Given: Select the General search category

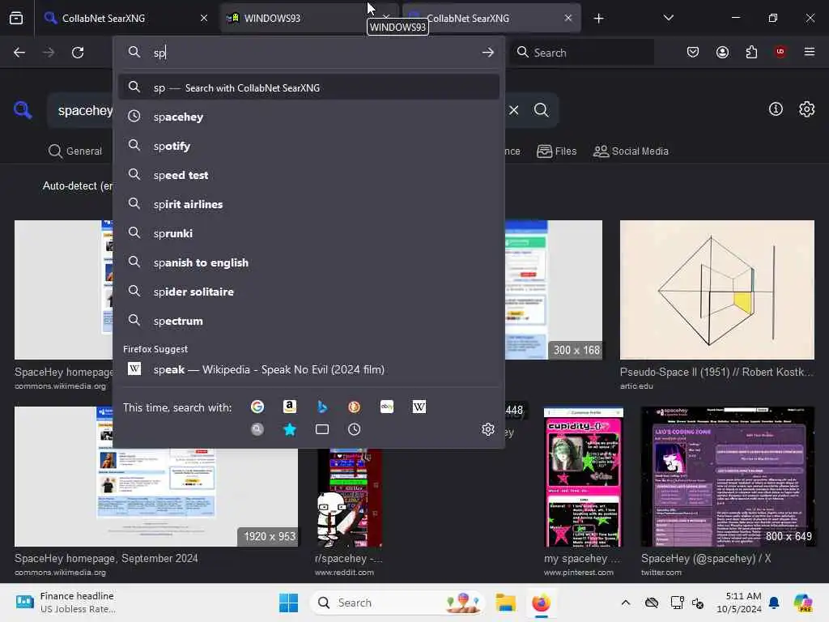Looking at the screenshot, I should 75,151.
